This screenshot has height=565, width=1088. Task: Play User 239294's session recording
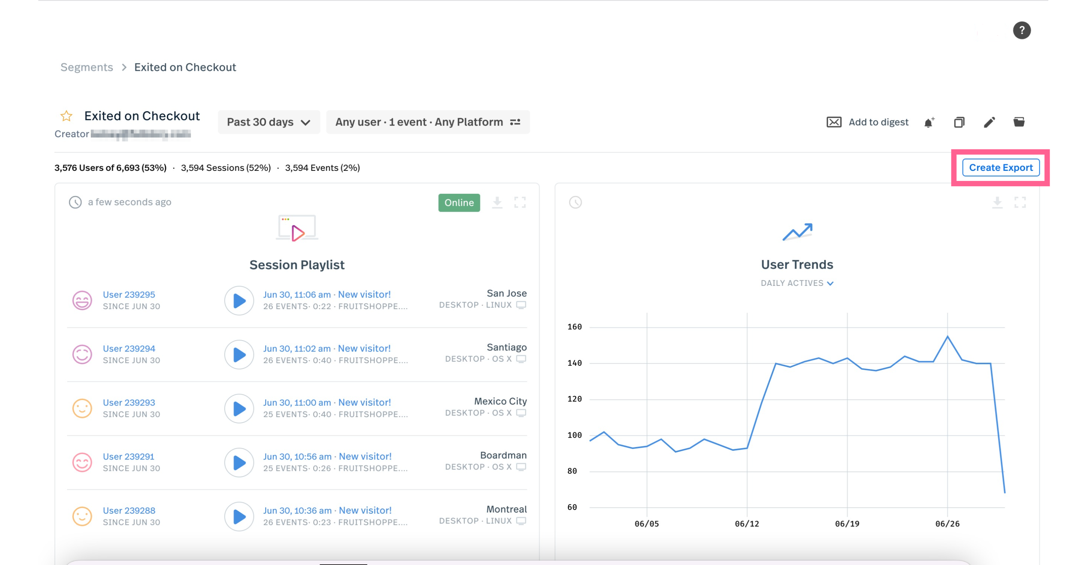239,354
